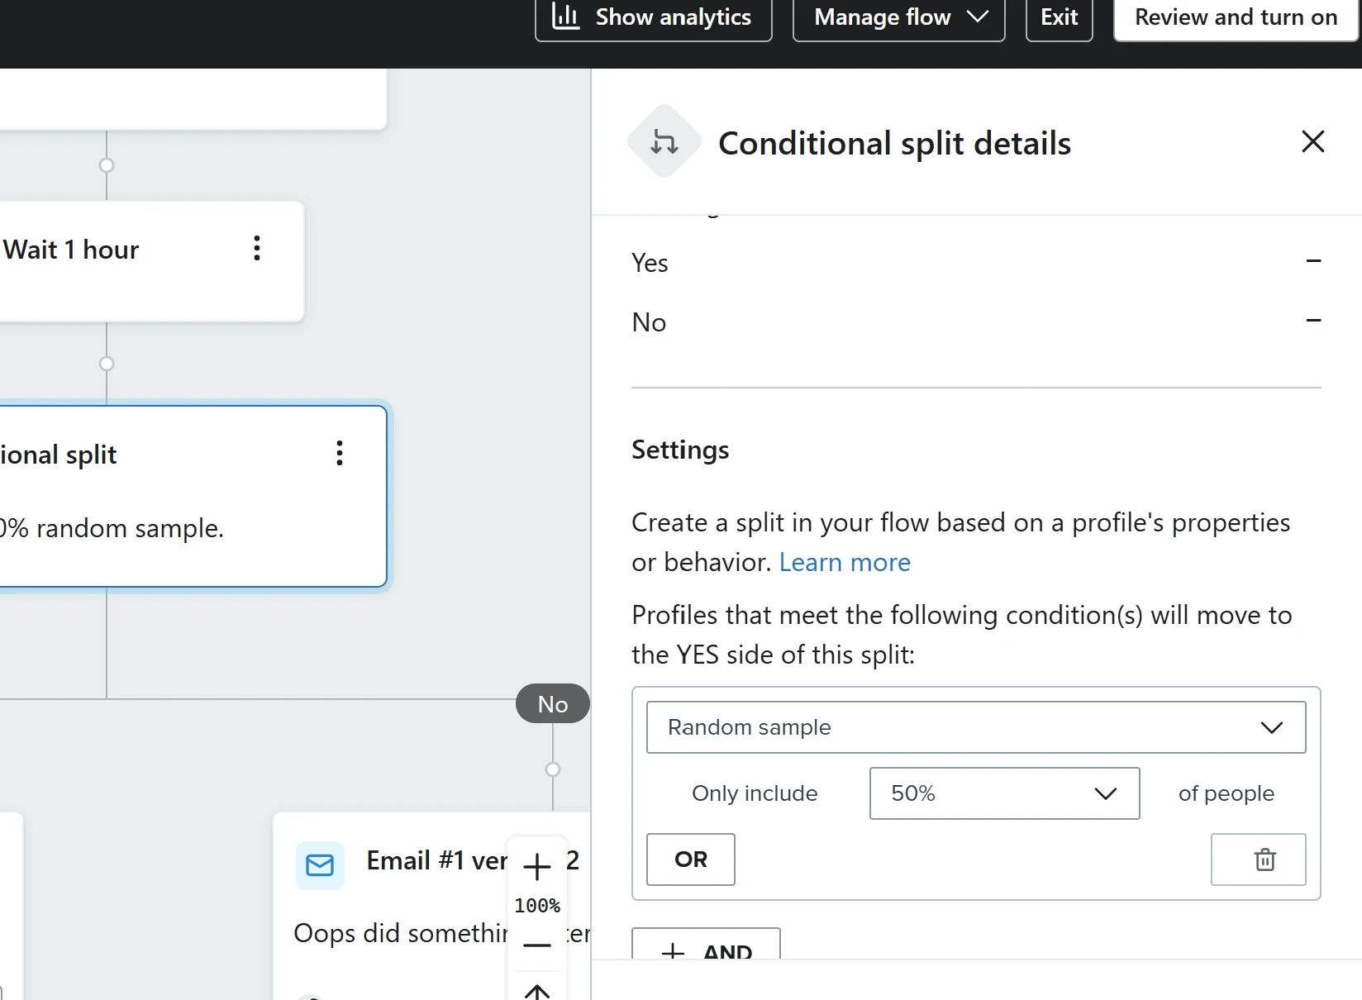1362x1000 pixels.
Task: Open the conditional split three-dot menu
Action: click(x=340, y=453)
